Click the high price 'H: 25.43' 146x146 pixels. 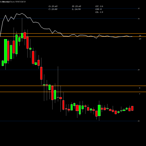click(77, 6)
